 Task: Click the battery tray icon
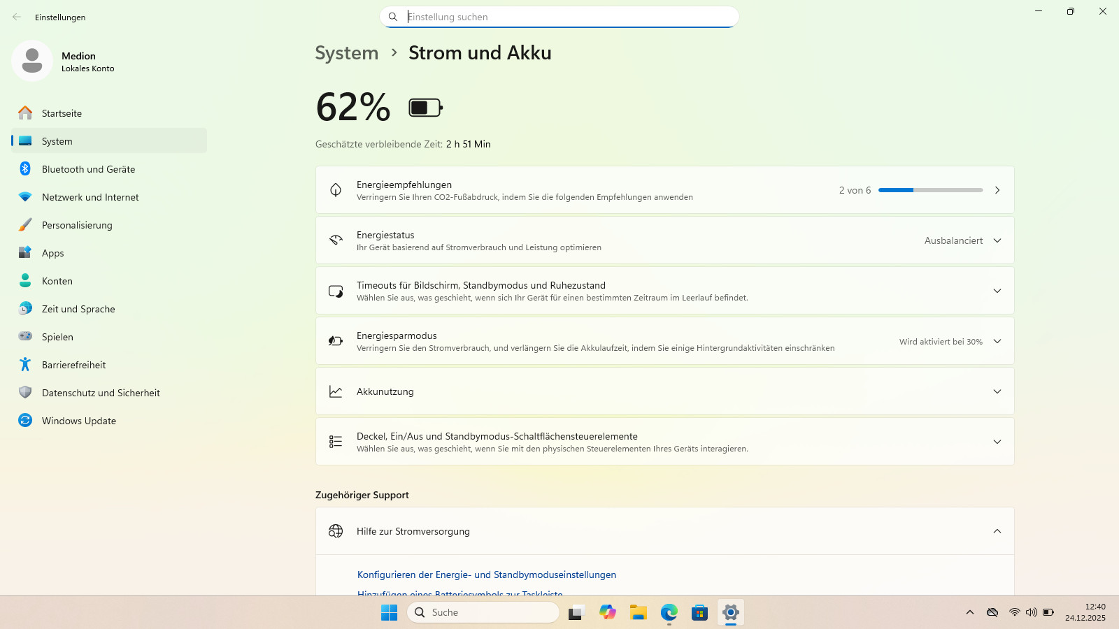click(1048, 612)
